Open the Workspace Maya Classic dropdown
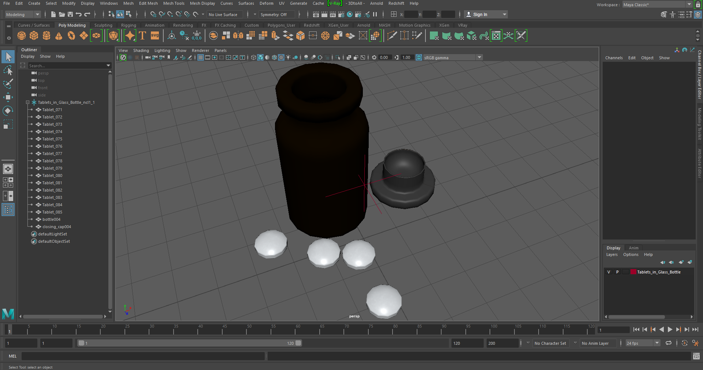Image resolution: width=703 pixels, height=370 pixels. pos(657,4)
